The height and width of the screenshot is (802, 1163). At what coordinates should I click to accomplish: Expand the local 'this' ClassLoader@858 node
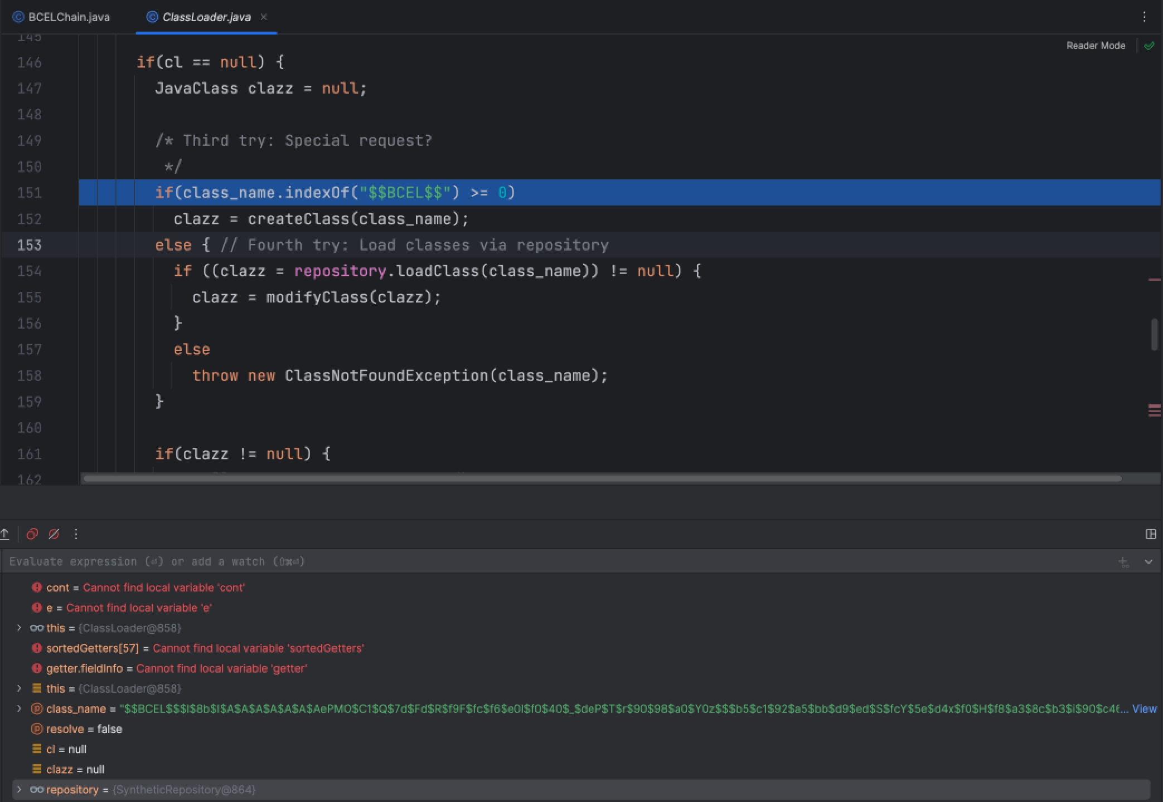tap(19, 688)
